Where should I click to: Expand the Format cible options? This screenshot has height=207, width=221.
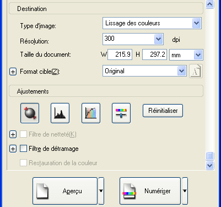coord(13,72)
